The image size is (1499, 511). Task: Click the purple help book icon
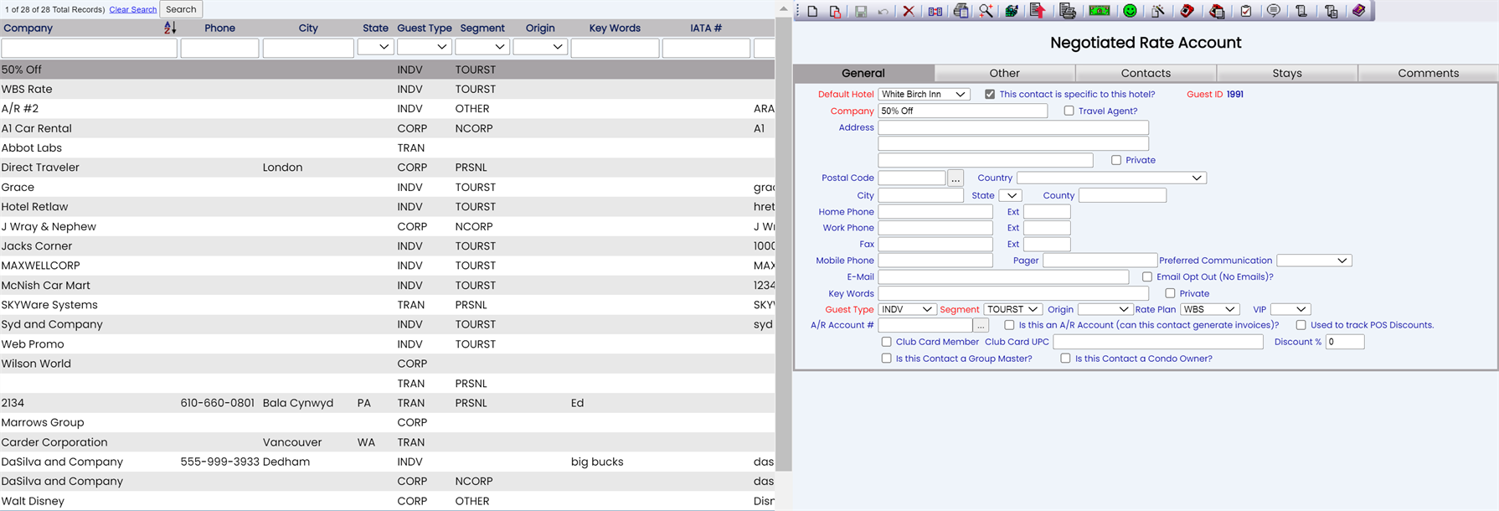(x=1358, y=11)
